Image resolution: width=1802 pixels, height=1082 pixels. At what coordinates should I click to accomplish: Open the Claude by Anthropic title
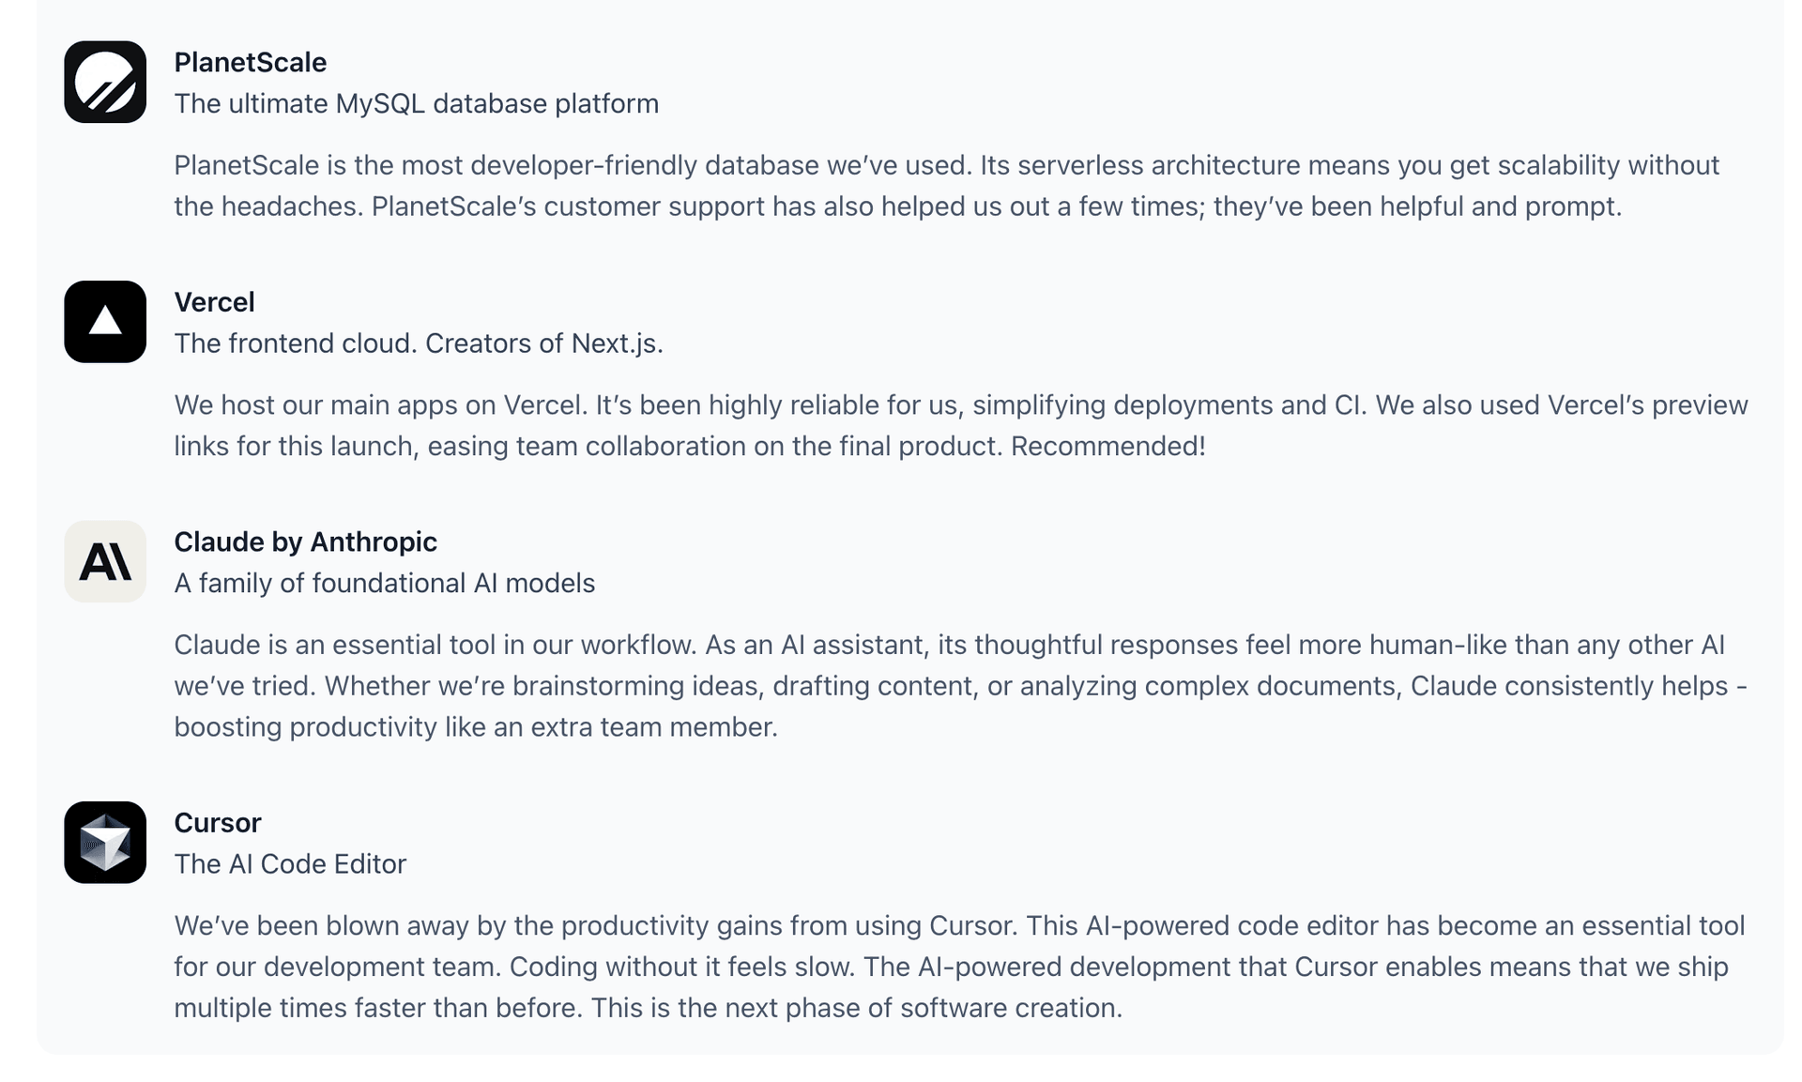305,541
